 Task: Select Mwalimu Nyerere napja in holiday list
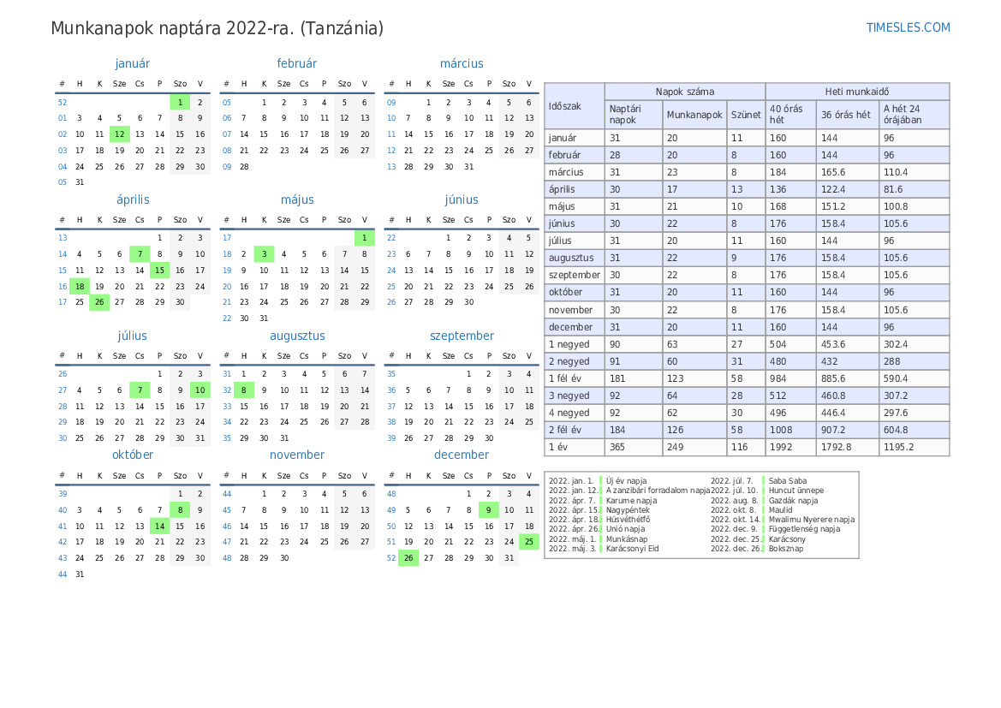pyautogui.click(x=811, y=520)
